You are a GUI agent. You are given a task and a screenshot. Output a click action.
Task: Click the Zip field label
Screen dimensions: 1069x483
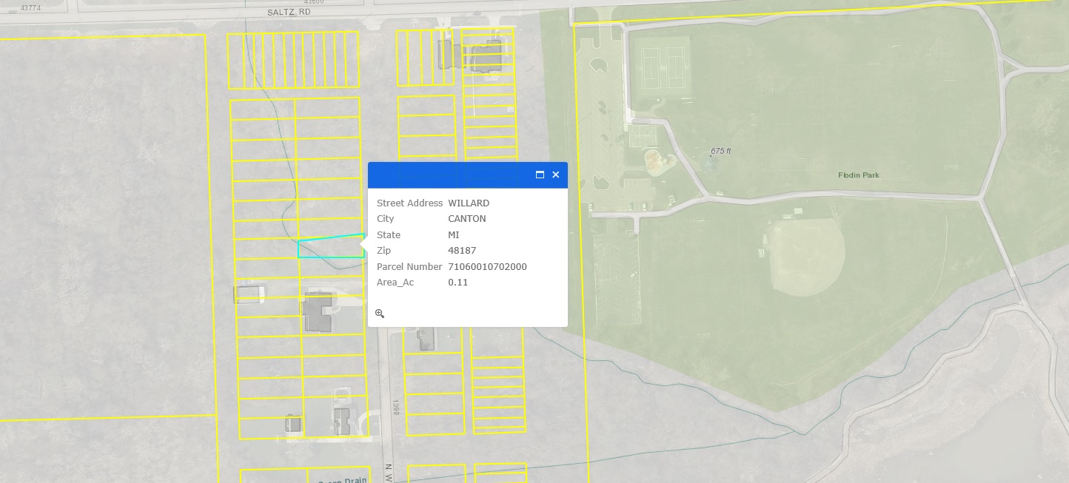(383, 251)
